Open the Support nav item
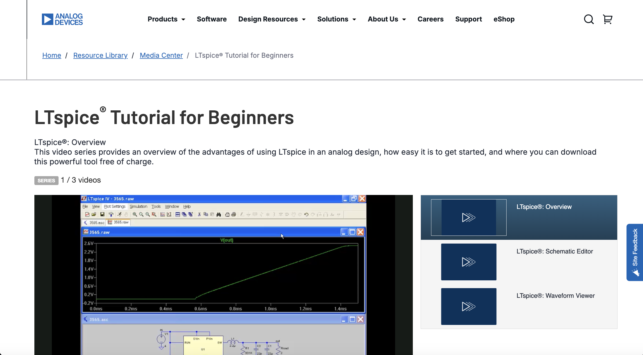This screenshot has height=355, width=643. pos(468,19)
